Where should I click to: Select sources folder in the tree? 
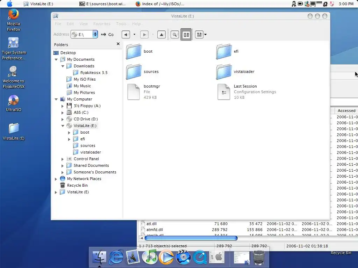[88, 146]
